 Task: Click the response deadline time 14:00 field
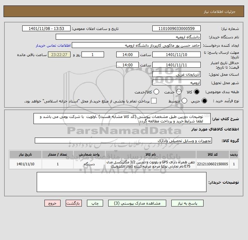[128, 54]
